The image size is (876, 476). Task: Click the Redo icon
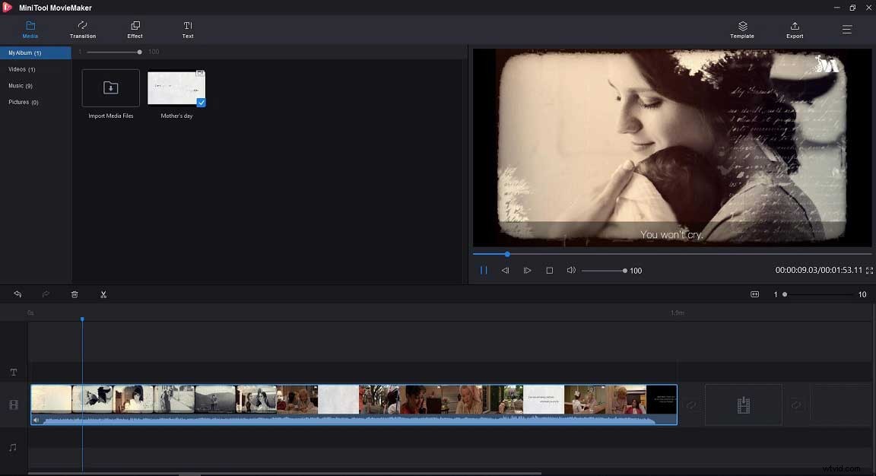tap(46, 294)
